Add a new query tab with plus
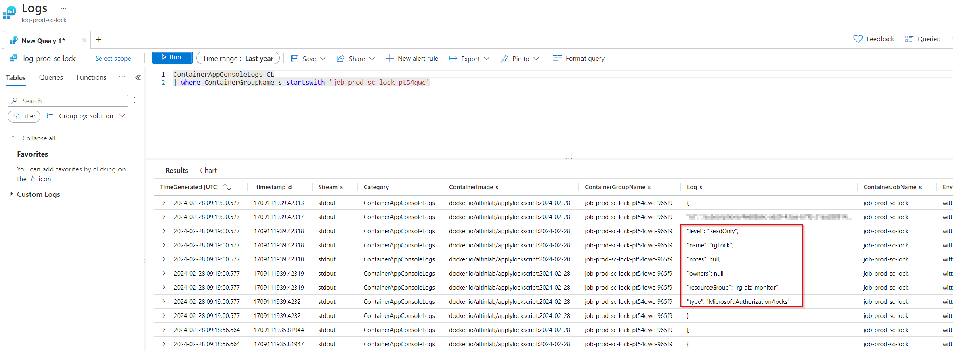This screenshot has width=953, height=351. (99, 39)
